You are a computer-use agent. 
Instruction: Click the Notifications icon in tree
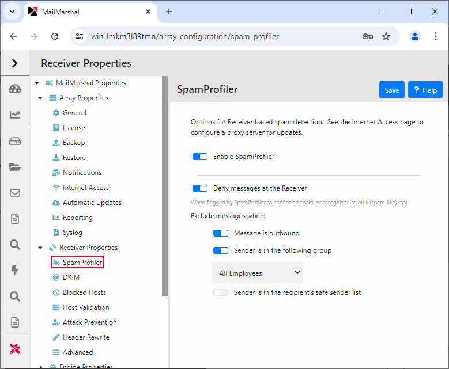tap(56, 173)
